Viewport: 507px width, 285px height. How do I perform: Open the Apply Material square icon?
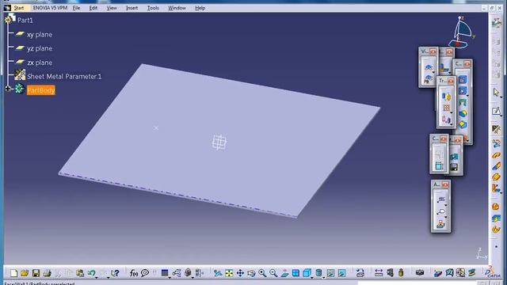click(165, 273)
